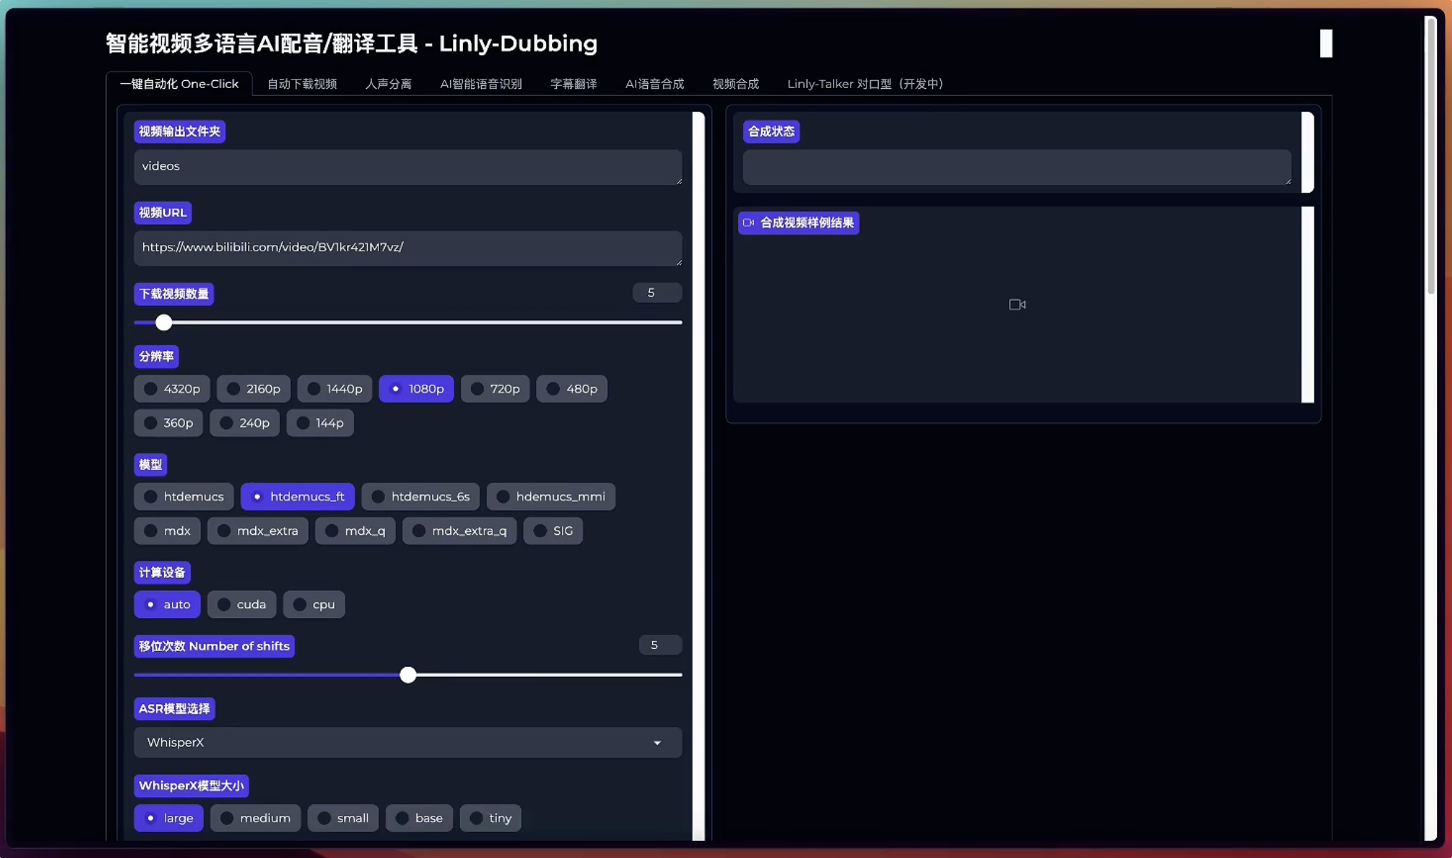The image size is (1452, 858).
Task: Click the browser page vertical scrollbar
Action: pyautogui.click(x=1430, y=156)
